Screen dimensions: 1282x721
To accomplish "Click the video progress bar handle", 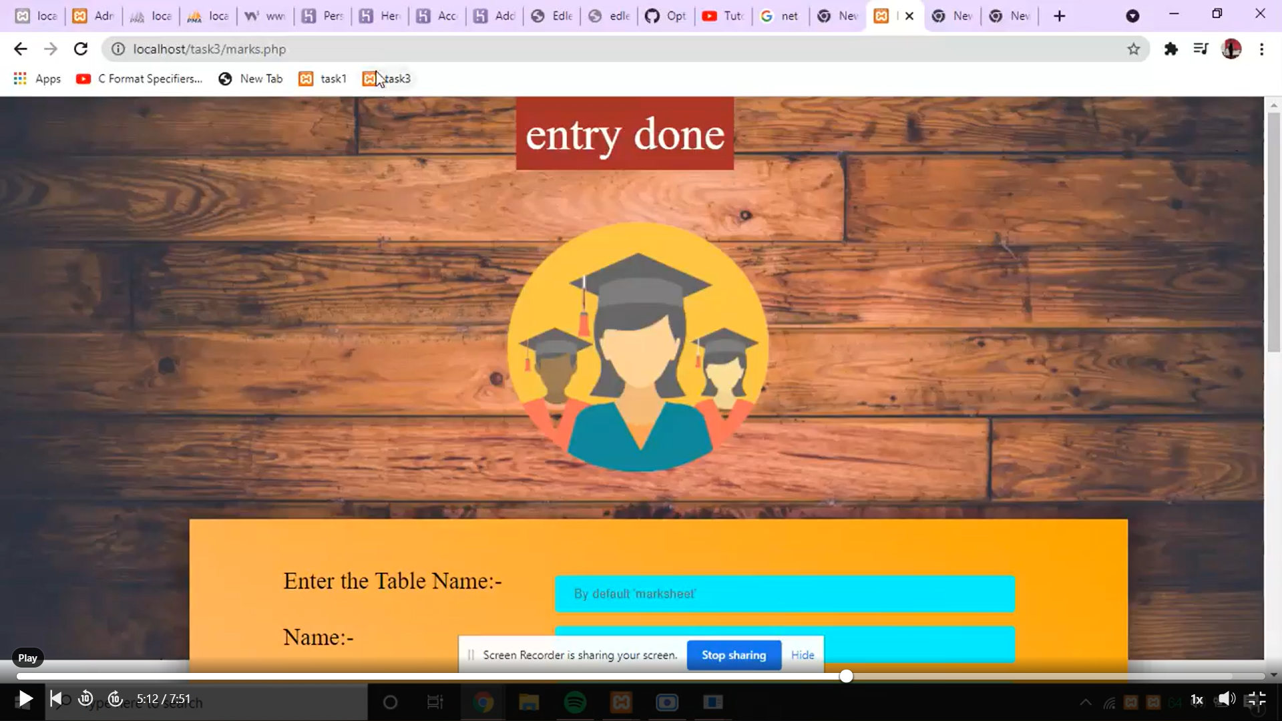I will pyautogui.click(x=846, y=676).
